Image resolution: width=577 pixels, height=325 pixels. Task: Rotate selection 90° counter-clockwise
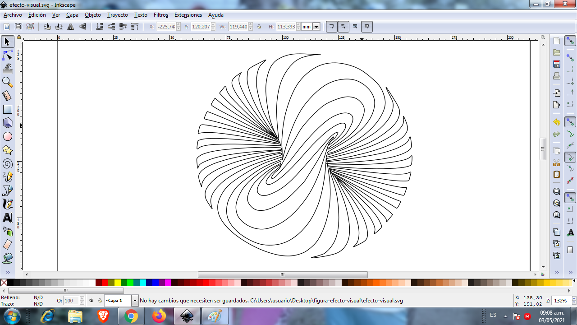[x=47, y=27]
